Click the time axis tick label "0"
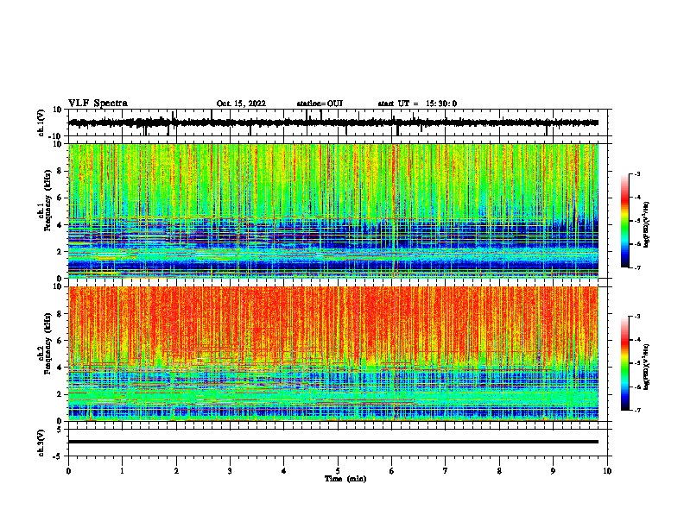Image resolution: width=684 pixels, height=528 pixels. point(68,471)
